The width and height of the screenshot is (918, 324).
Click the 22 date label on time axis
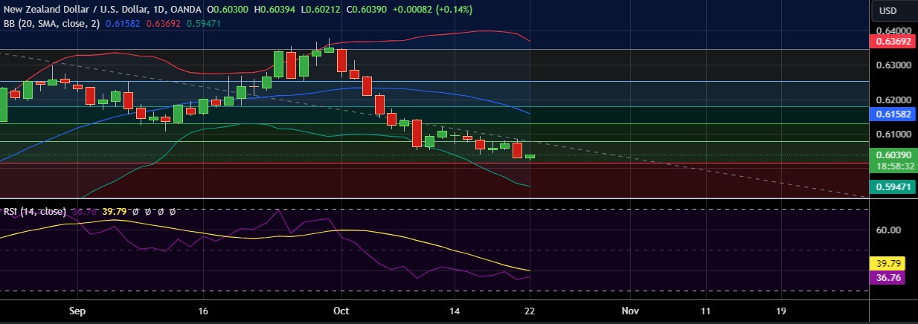click(529, 311)
